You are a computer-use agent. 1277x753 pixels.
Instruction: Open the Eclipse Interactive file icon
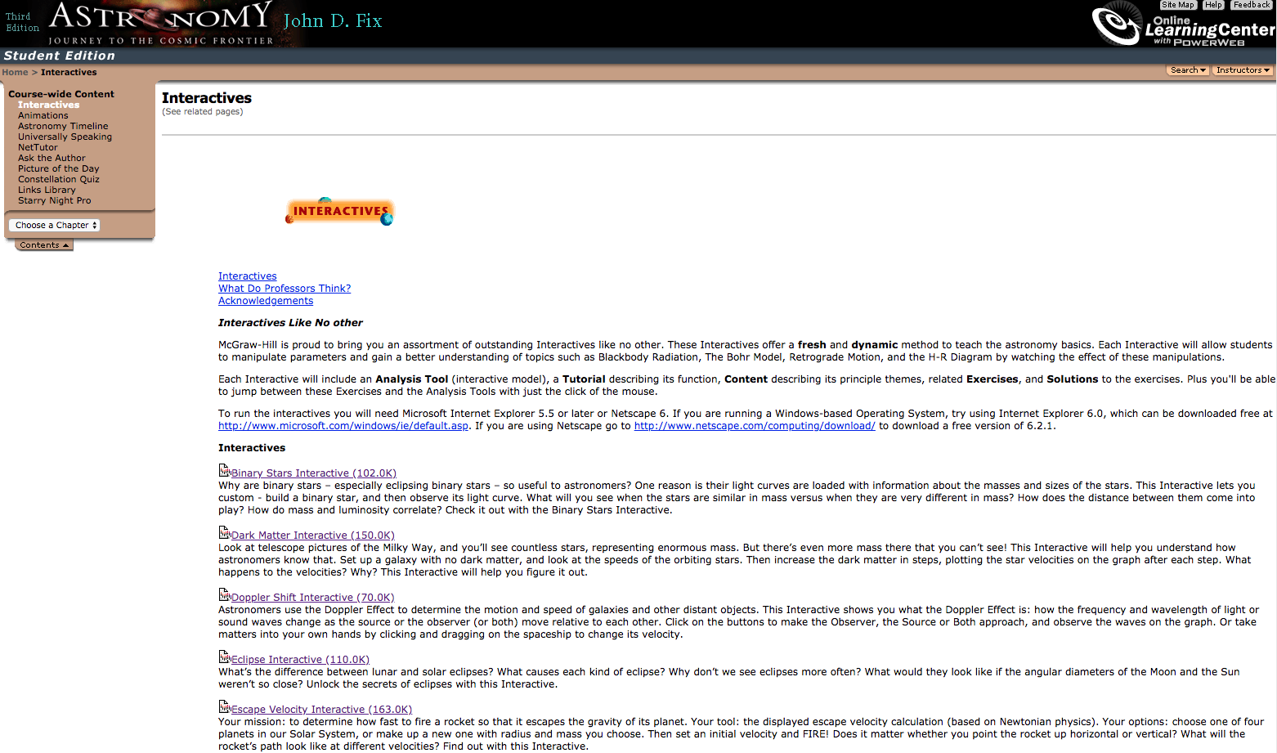coord(224,657)
